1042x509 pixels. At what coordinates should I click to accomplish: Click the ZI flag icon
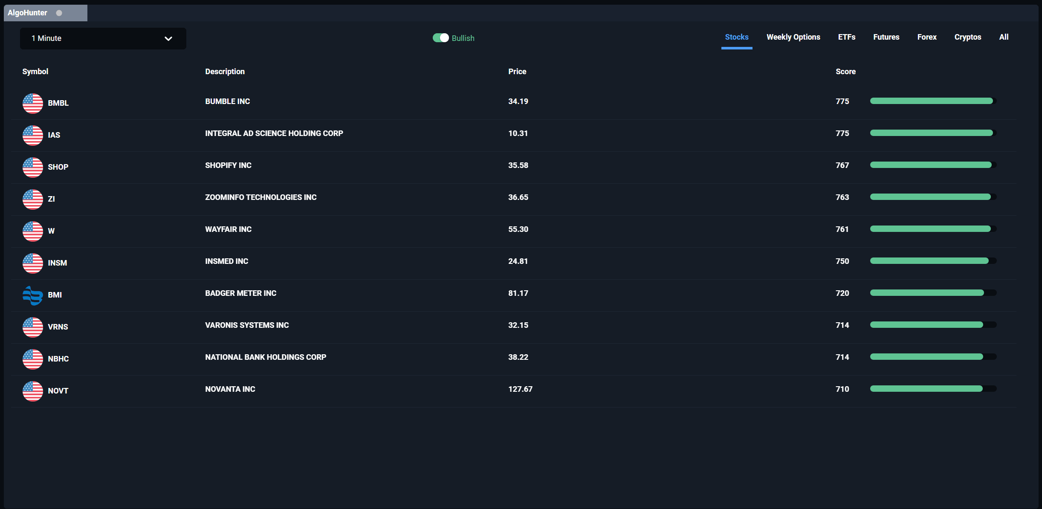[x=33, y=199]
